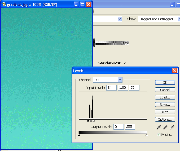This screenshot has height=151, width=180.
Task: Toggle the Preview checkbox
Action: pos(159,135)
